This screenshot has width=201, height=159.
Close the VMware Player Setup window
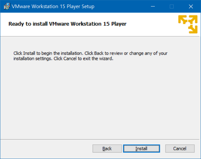(x=191, y=6)
